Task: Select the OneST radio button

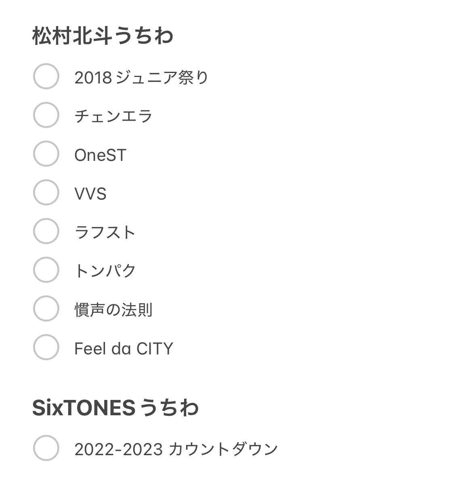Action: 46,154
